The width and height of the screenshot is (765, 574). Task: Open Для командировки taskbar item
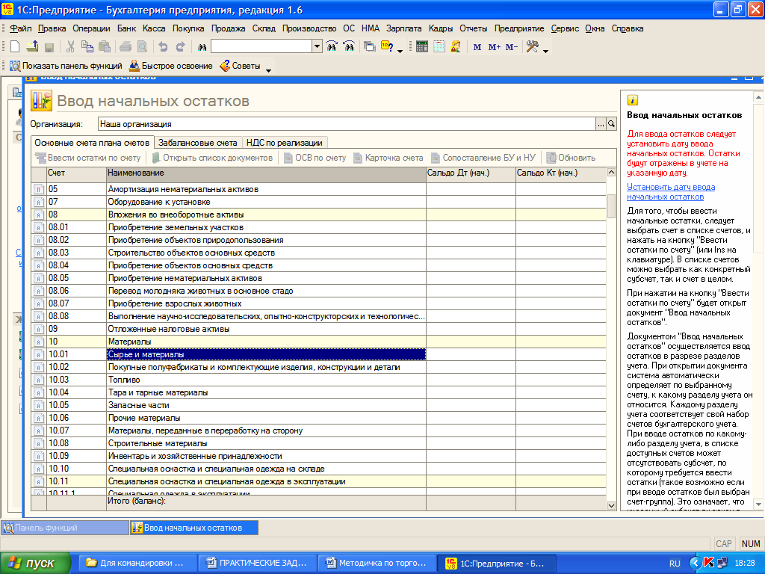[137, 563]
